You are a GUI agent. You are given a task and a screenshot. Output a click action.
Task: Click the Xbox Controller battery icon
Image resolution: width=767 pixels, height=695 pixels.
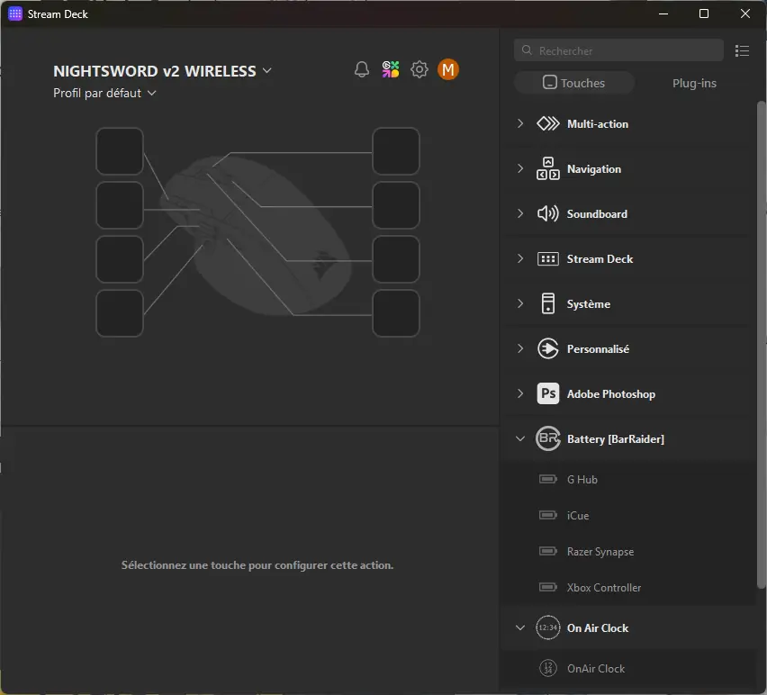(x=548, y=587)
